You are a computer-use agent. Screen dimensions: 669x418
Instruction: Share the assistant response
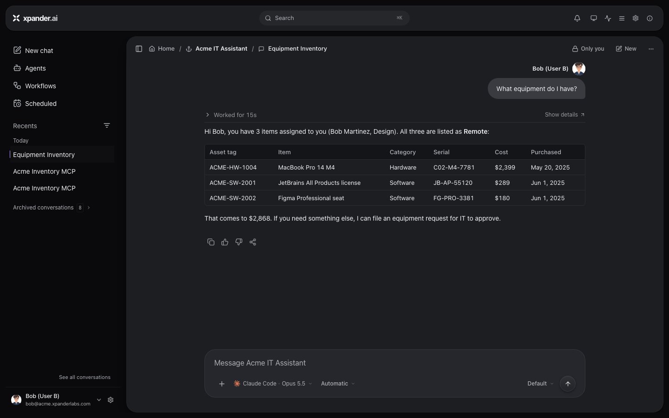click(253, 242)
